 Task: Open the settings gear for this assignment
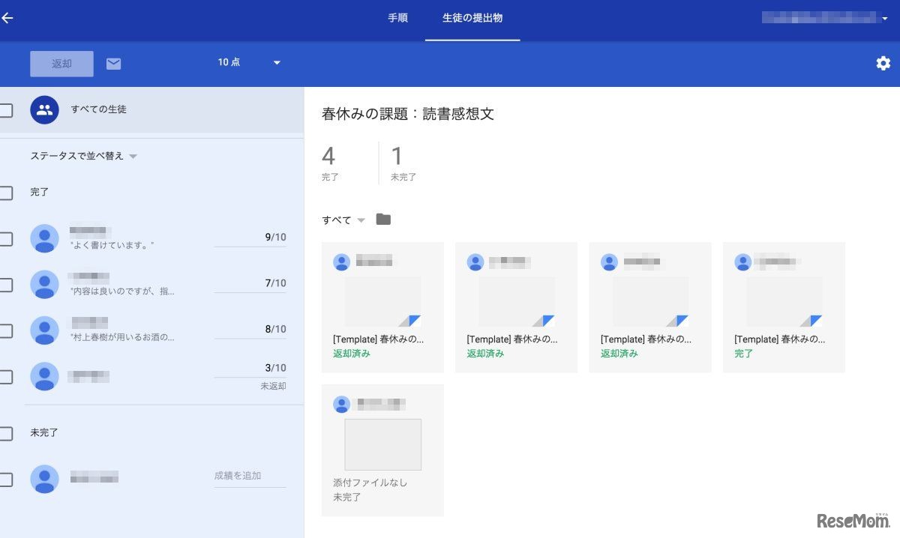tap(883, 64)
